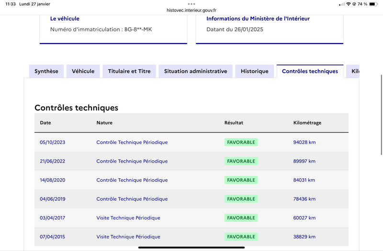Click Contrôle Technique Périodique in the 14/08/2020 row
The image size is (383, 251).
point(132,180)
